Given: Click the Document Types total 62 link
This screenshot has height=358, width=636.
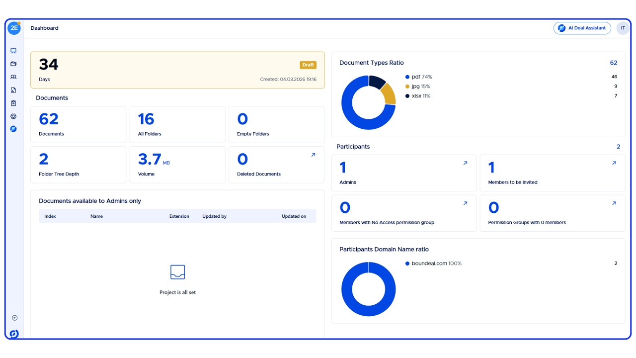Looking at the screenshot, I should [x=614, y=63].
